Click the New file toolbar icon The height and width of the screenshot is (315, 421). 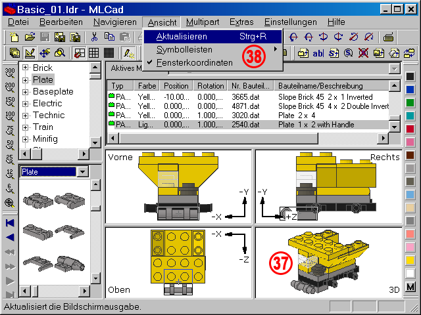click(x=14, y=37)
